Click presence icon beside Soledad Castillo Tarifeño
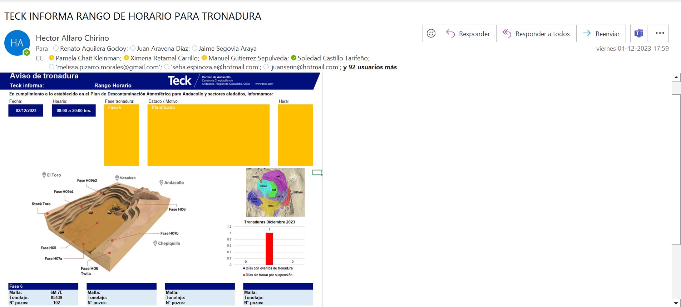 293,58
